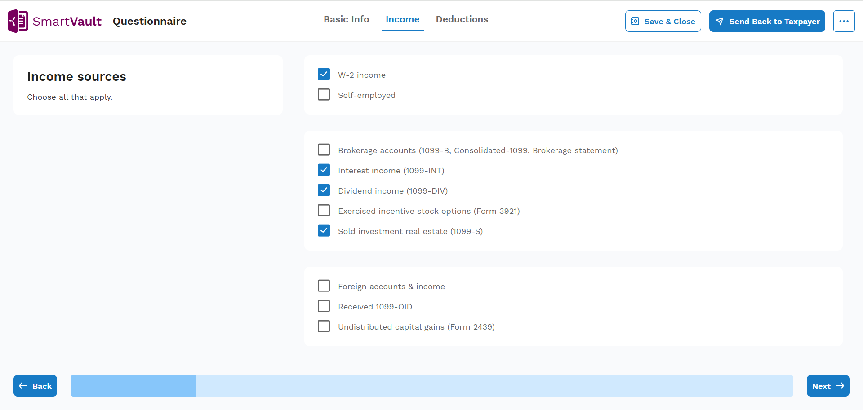
Task: Tick the Received 1099-OID checkbox
Action: click(324, 306)
